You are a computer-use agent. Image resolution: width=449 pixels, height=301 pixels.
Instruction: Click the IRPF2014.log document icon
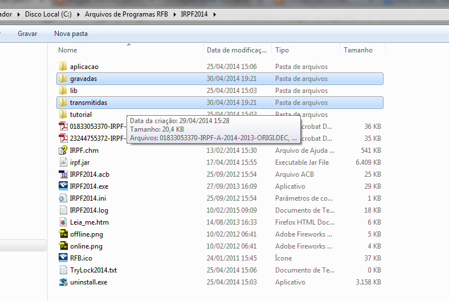click(63, 210)
